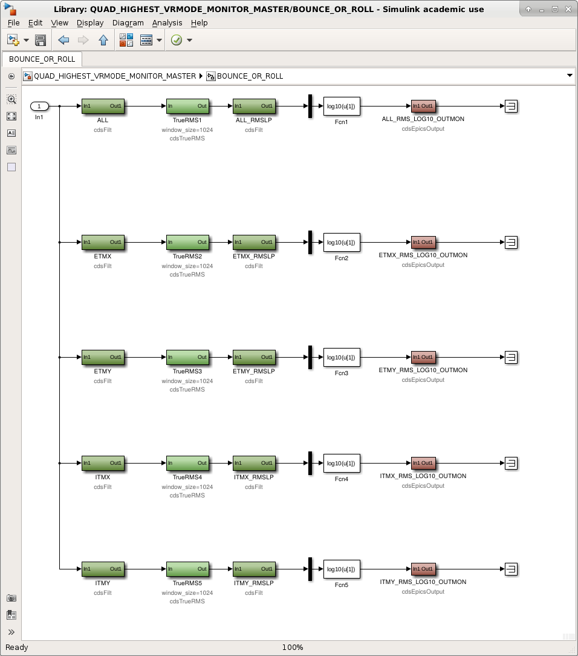Select the Image tool in the palette

tap(11, 150)
